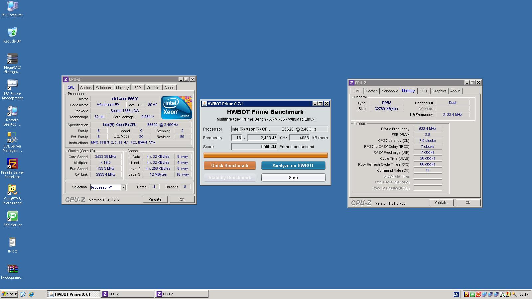The width and height of the screenshot is (532, 299).
Task: Open About tab in CPU-Z Memory window
Action: pyautogui.click(x=455, y=91)
